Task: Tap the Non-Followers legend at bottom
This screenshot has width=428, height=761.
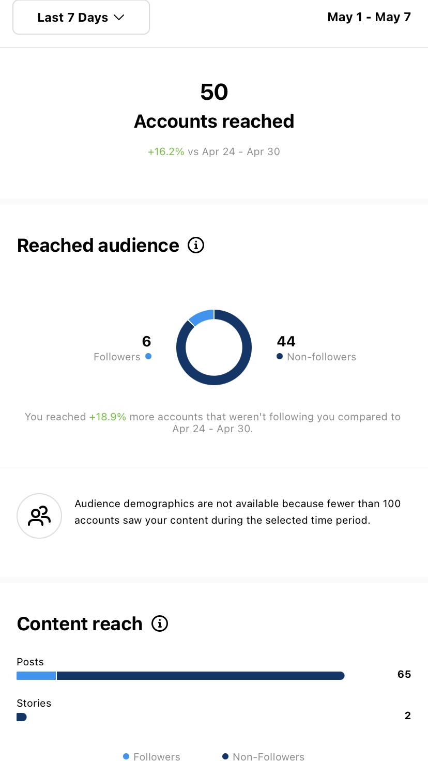Action: point(264,756)
